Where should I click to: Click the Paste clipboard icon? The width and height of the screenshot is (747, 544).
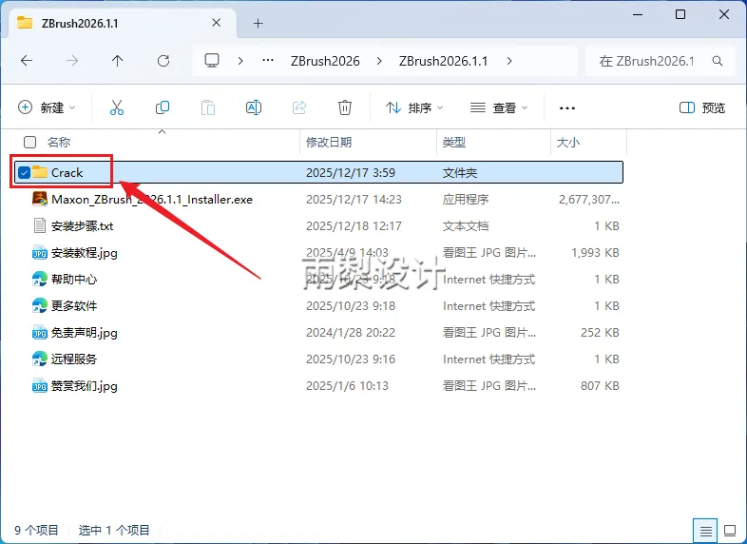coord(208,107)
